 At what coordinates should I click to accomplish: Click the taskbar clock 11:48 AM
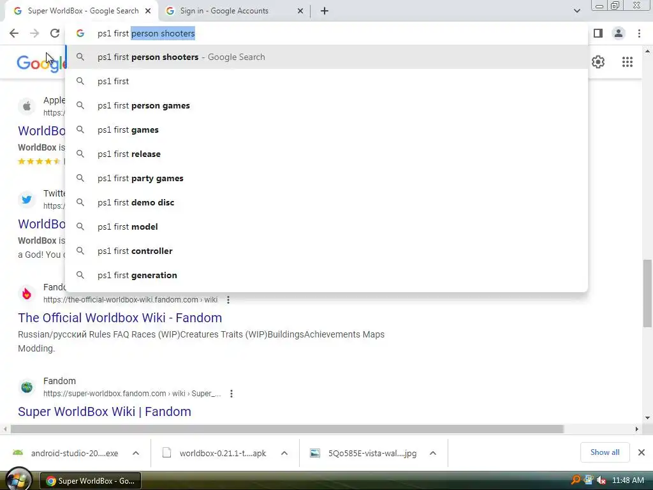coord(628,480)
